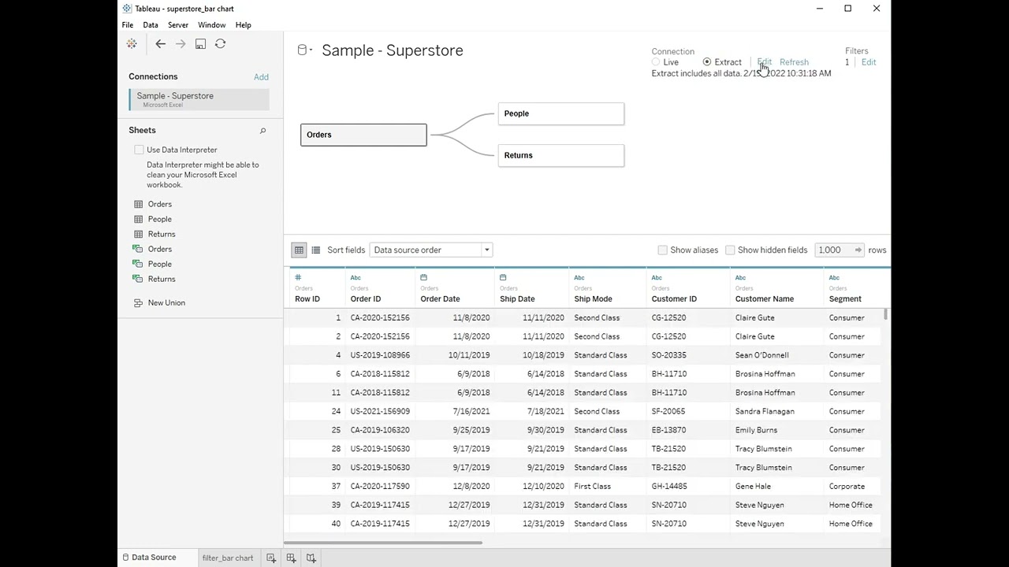This screenshot has width=1009, height=567.
Task: Switch to data grid preview view
Action: pyautogui.click(x=299, y=250)
